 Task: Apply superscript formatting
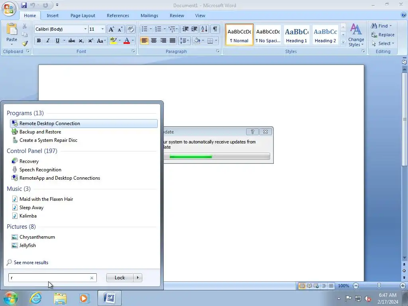click(90, 41)
